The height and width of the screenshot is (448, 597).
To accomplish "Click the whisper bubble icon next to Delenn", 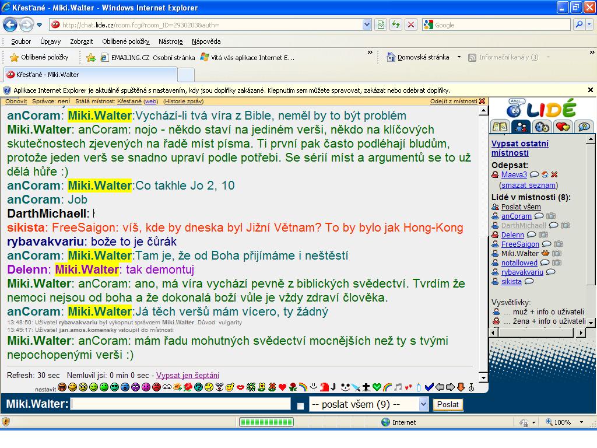I will click(x=531, y=235).
